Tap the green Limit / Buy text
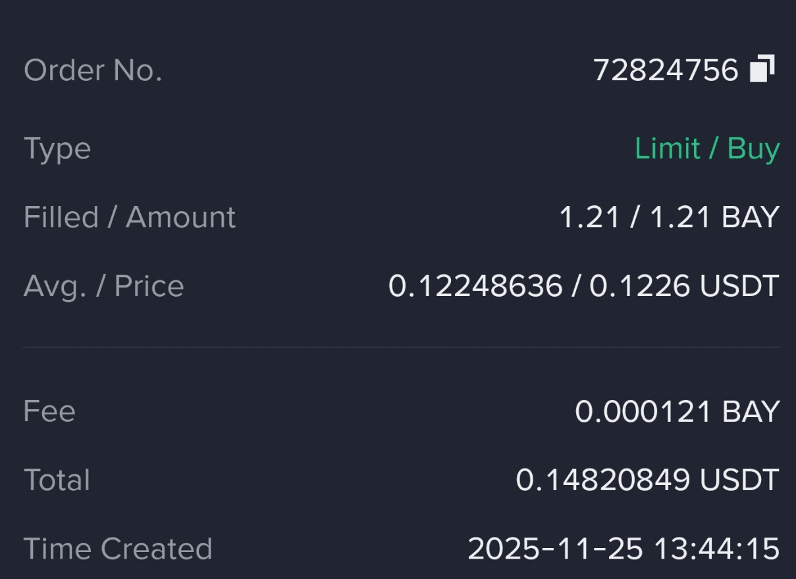Viewport: 796px width, 579px height. coord(707,149)
